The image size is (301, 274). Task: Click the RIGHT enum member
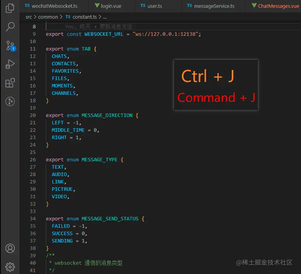pyautogui.click(x=59, y=138)
